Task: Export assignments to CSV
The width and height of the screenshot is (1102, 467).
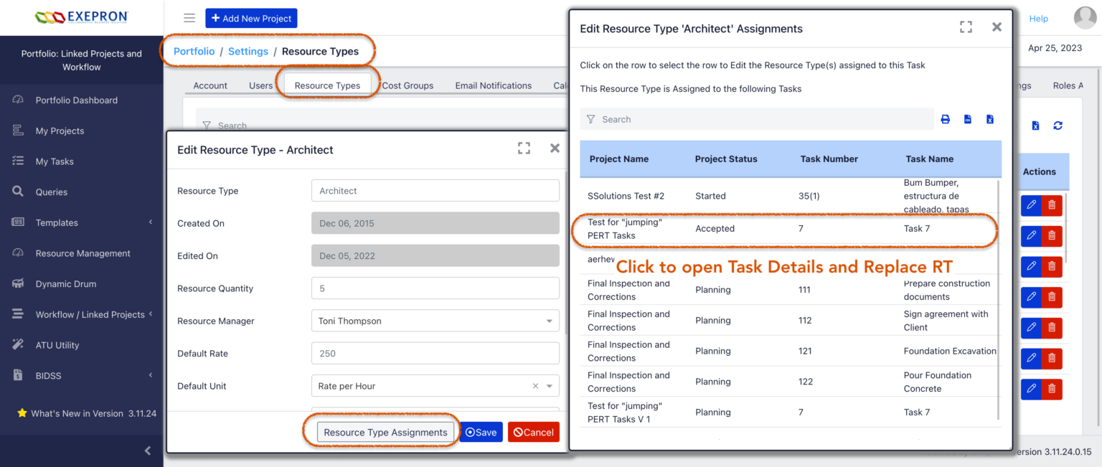Action: point(968,119)
